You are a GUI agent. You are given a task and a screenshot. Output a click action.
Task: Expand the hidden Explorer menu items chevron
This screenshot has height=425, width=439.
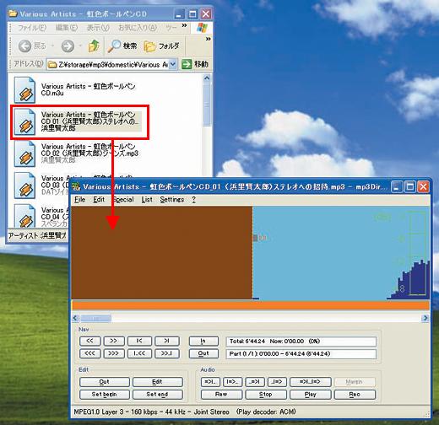coord(184,25)
